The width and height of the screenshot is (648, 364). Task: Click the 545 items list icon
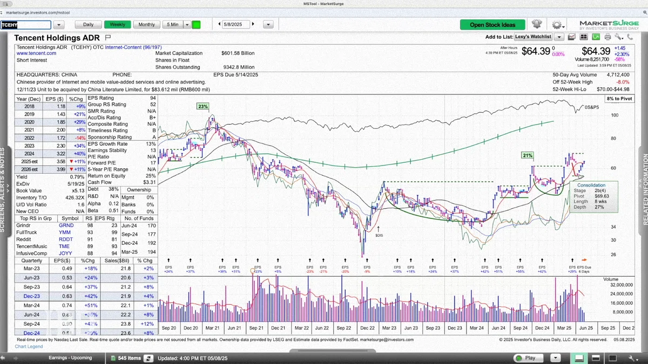113,358
